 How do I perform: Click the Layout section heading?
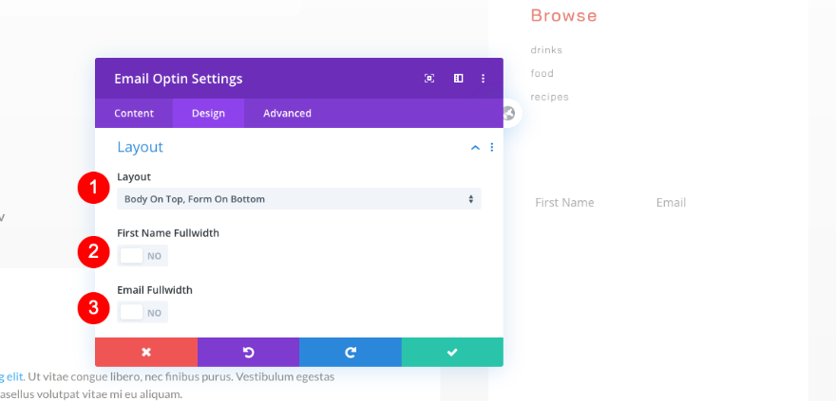tap(141, 148)
